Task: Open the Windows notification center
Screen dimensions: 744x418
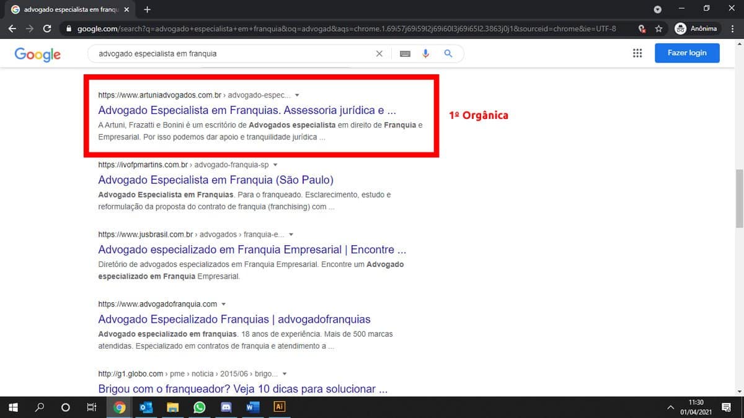Action: click(726, 407)
